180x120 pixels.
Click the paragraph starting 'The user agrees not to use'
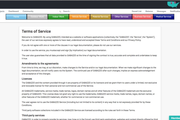point(86,104)
